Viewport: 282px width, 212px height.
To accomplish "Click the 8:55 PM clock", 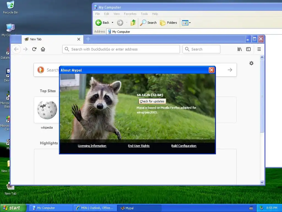I will pyautogui.click(x=272, y=208).
